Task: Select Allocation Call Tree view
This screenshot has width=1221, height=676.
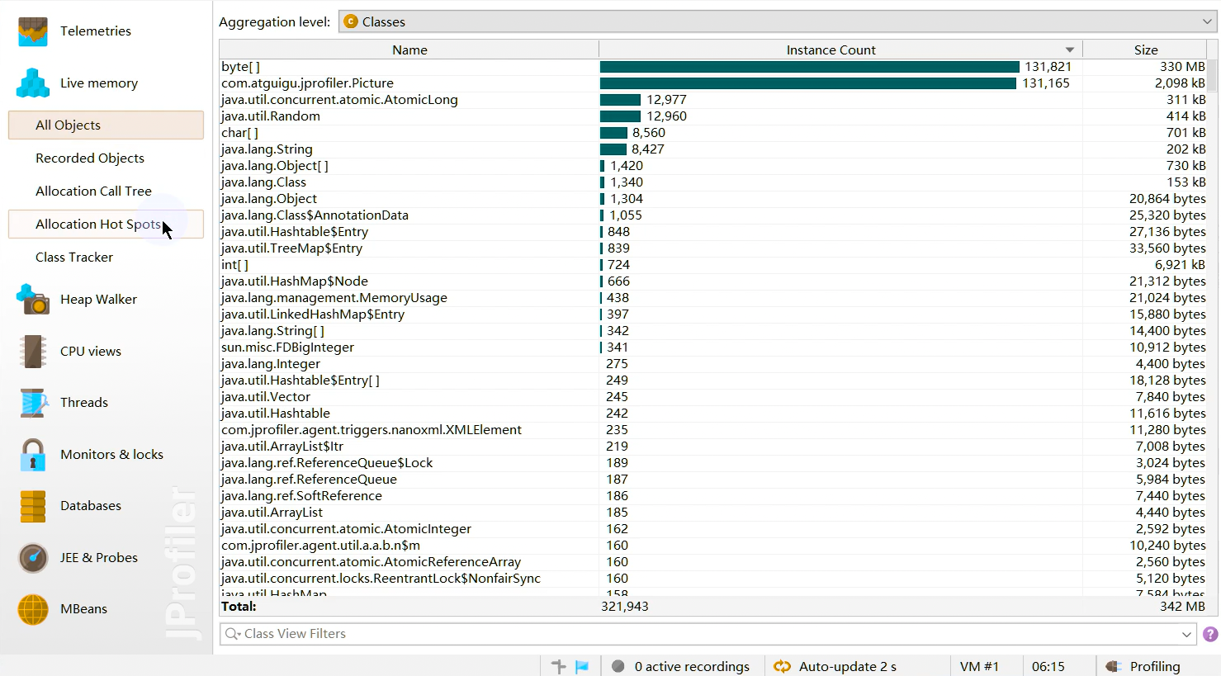Action: point(93,191)
